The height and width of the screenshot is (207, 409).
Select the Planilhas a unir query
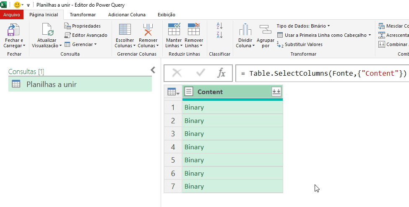tap(80, 84)
